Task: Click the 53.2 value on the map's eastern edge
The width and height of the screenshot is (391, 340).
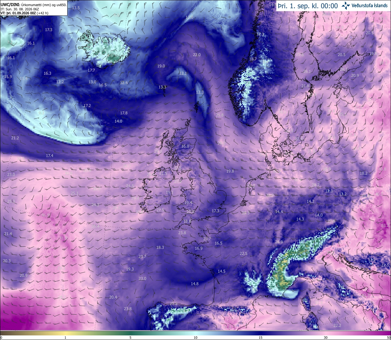Action: [385, 226]
